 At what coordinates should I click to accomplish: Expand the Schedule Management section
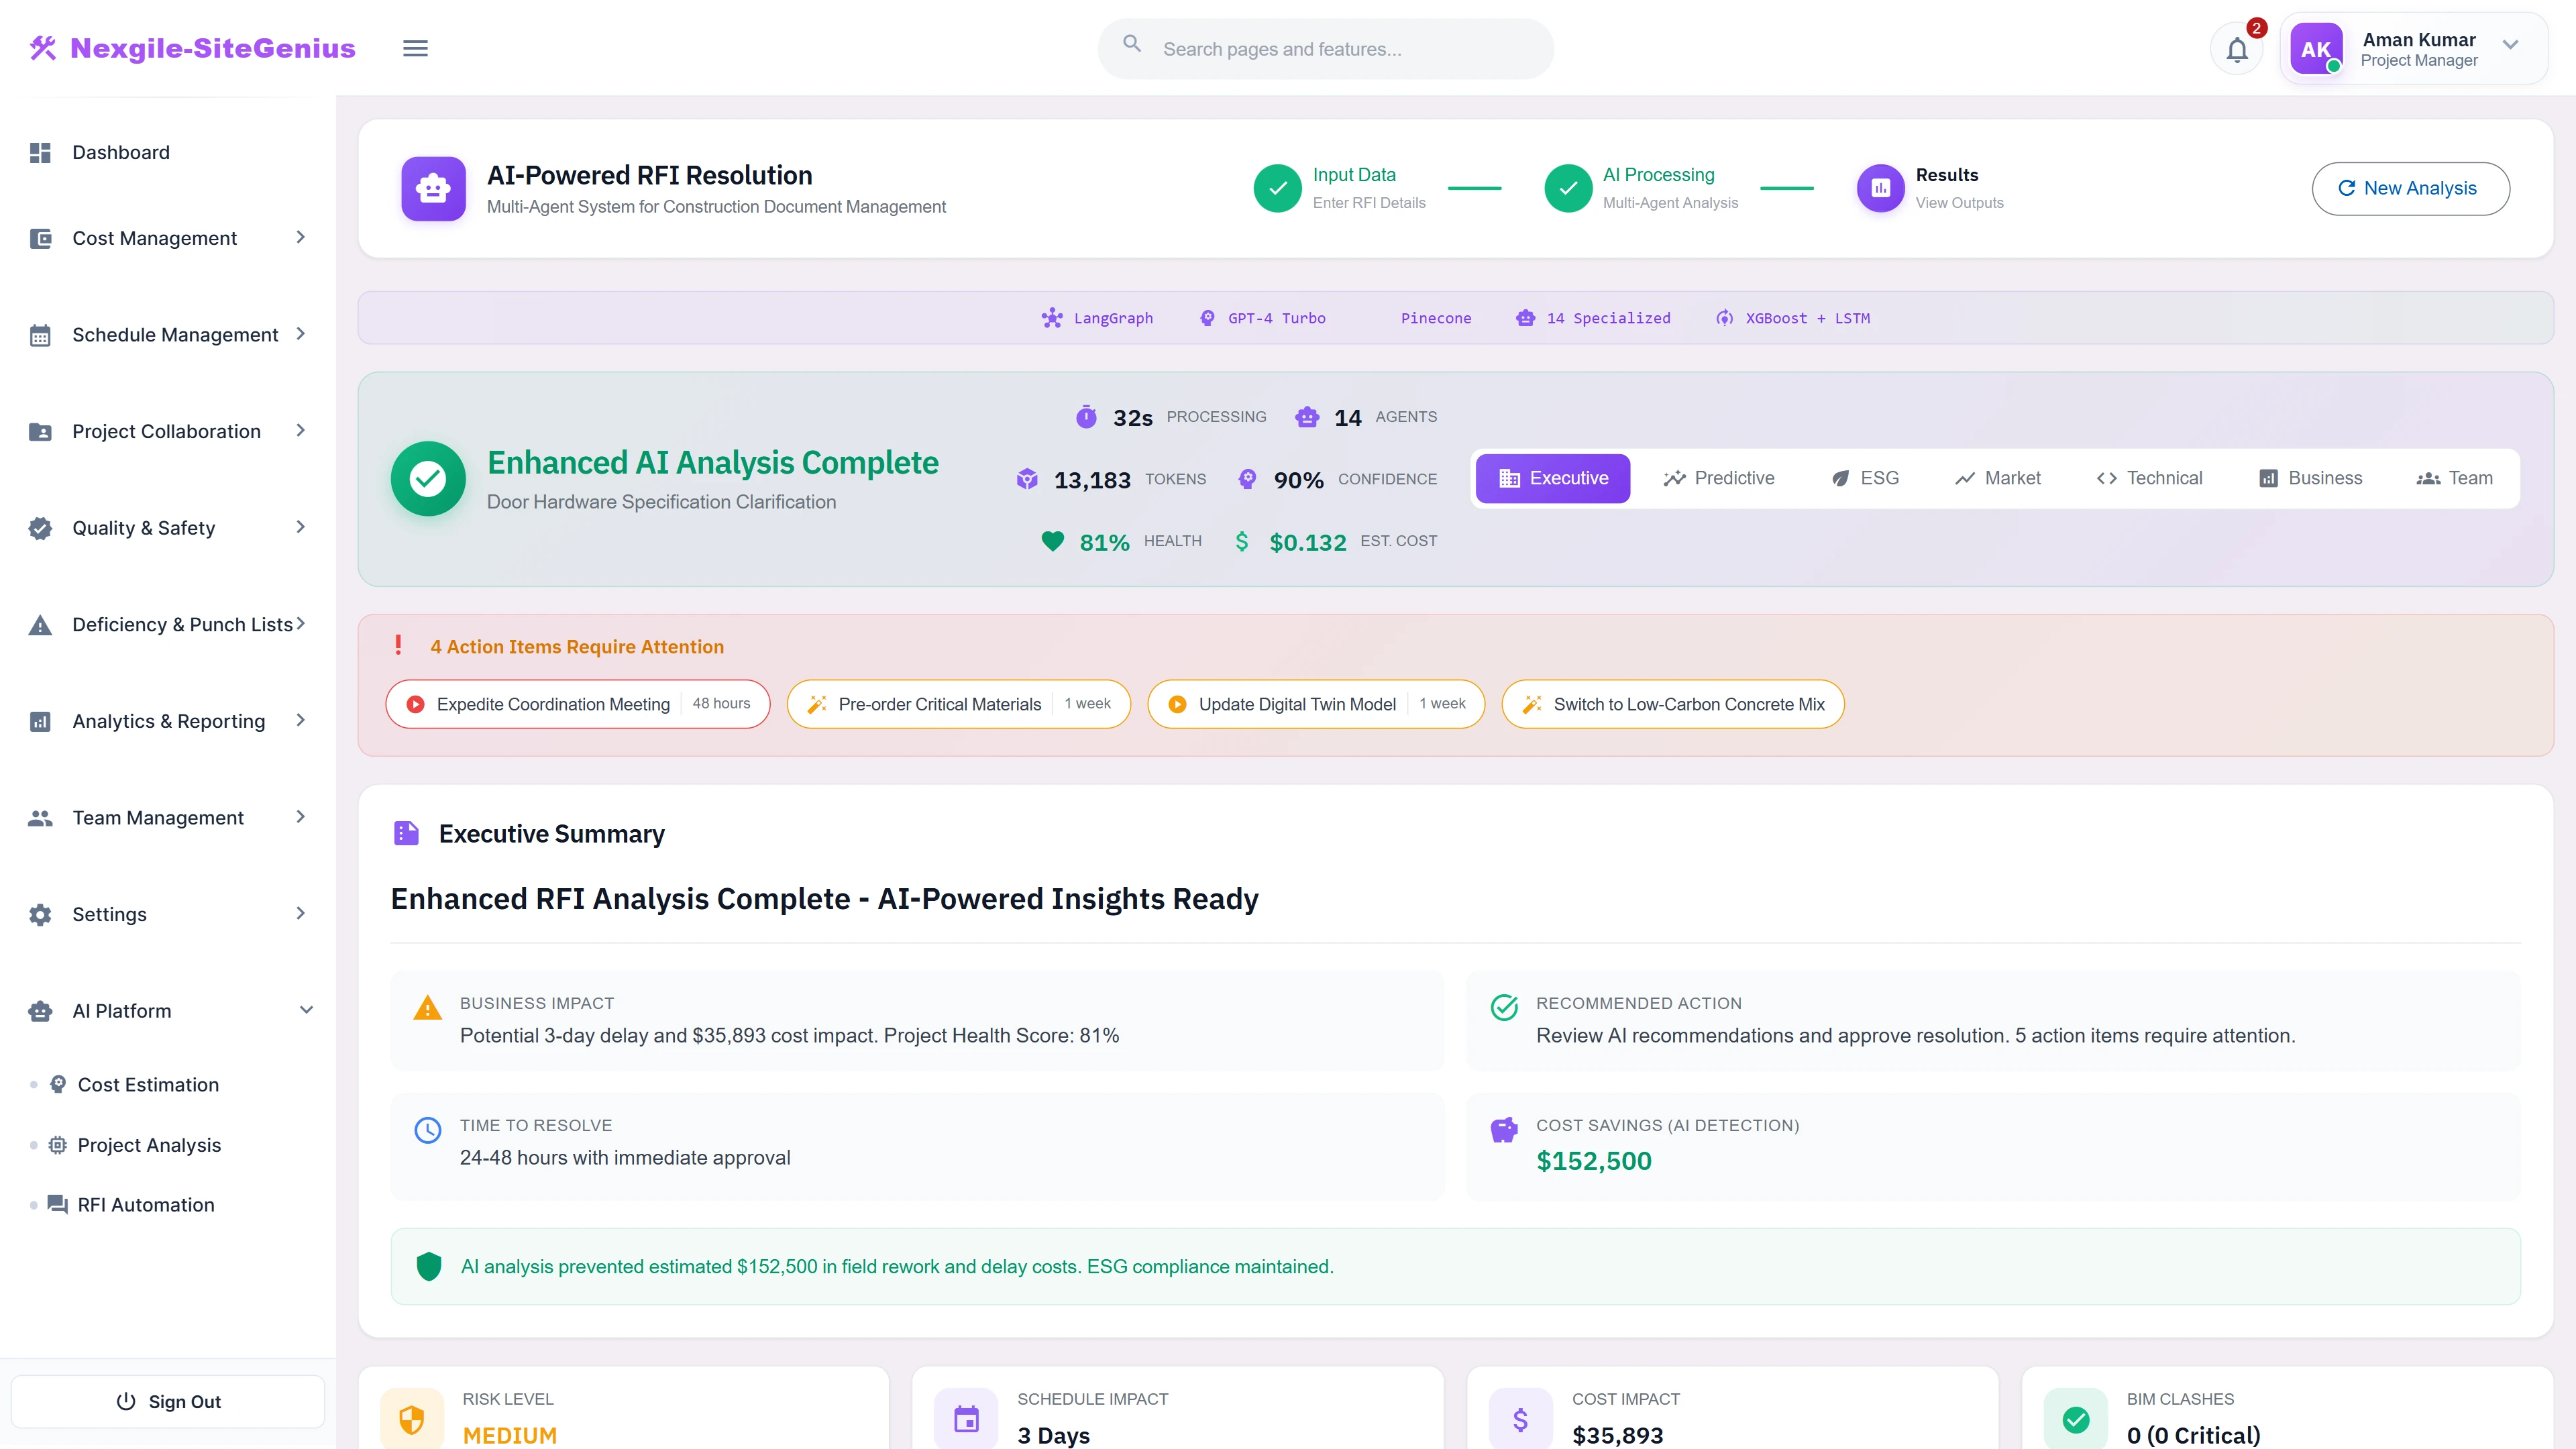167,335
